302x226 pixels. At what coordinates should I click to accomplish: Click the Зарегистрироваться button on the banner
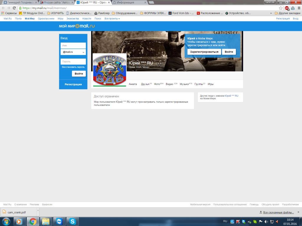coord(204,52)
